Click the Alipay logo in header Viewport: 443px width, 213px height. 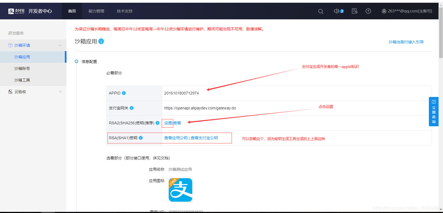tap(16, 11)
